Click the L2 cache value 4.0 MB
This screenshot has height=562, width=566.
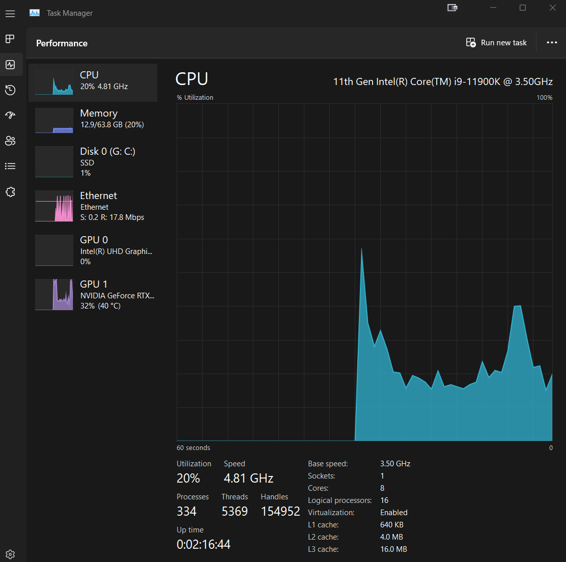(391, 537)
